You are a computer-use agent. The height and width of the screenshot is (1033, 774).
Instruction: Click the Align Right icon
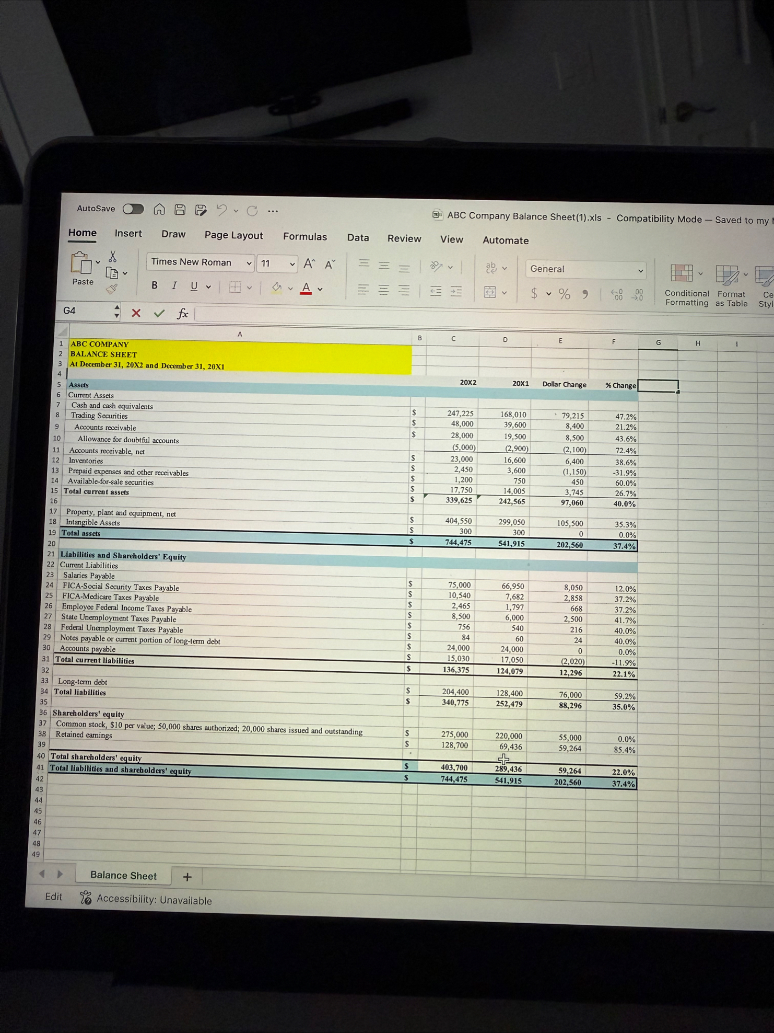[404, 290]
